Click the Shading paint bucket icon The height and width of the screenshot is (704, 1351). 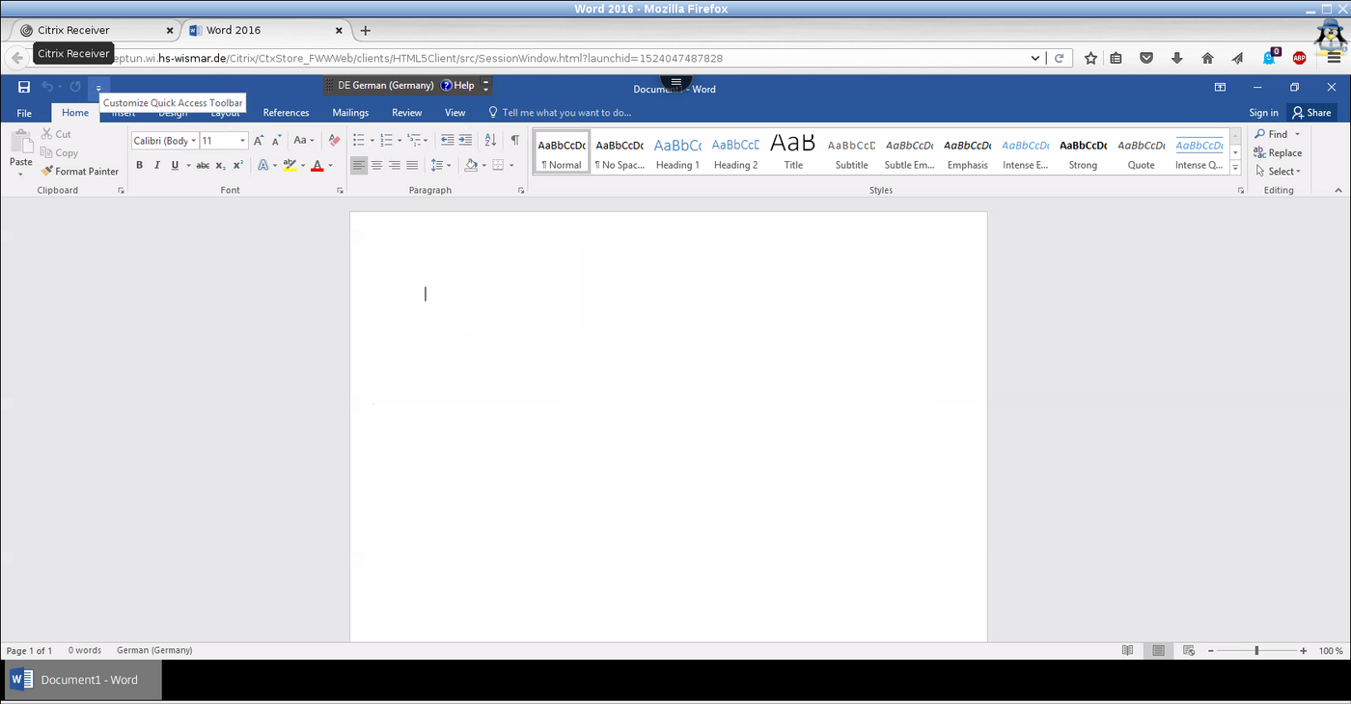point(470,166)
